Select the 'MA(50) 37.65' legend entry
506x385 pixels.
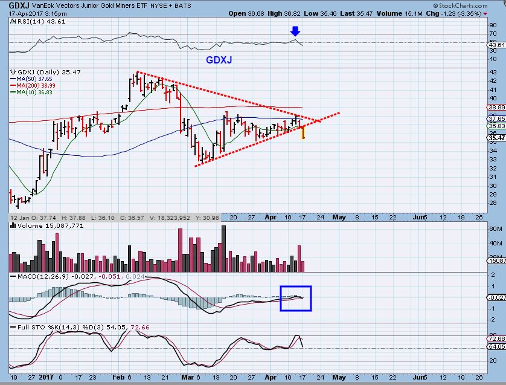31,79
